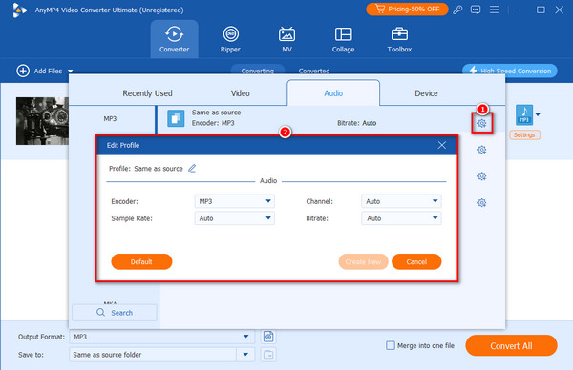The height and width of the screenshot is (370, 573).
Task: Click the Same as source profile icon
Action: [176, 118]
